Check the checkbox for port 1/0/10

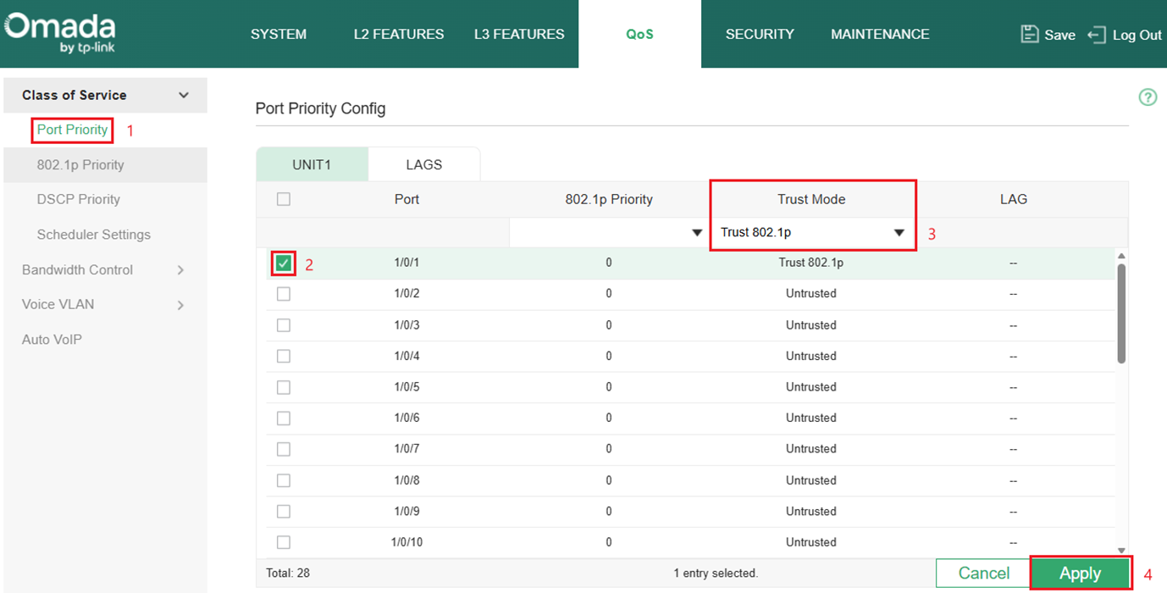(x=284, y=541)
